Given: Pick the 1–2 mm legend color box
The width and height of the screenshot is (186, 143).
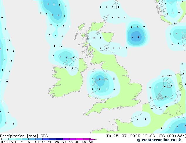Looking at the screenshot, I should [x=18, y=139].
